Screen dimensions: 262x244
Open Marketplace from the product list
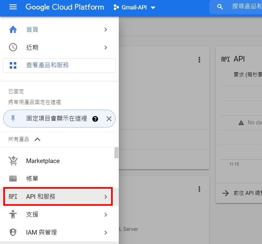[x=59, y=161]
